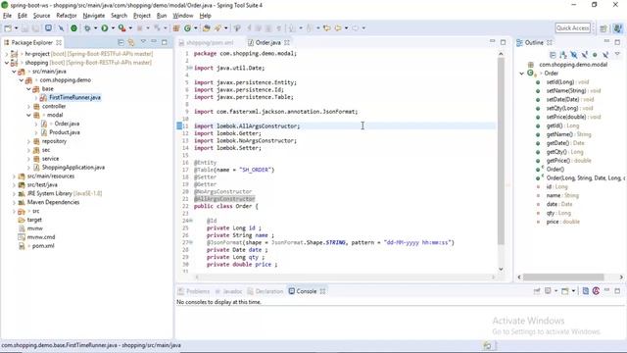Click the New Java Package icon
The image size is (627, 353).
(x=176, y=28)
